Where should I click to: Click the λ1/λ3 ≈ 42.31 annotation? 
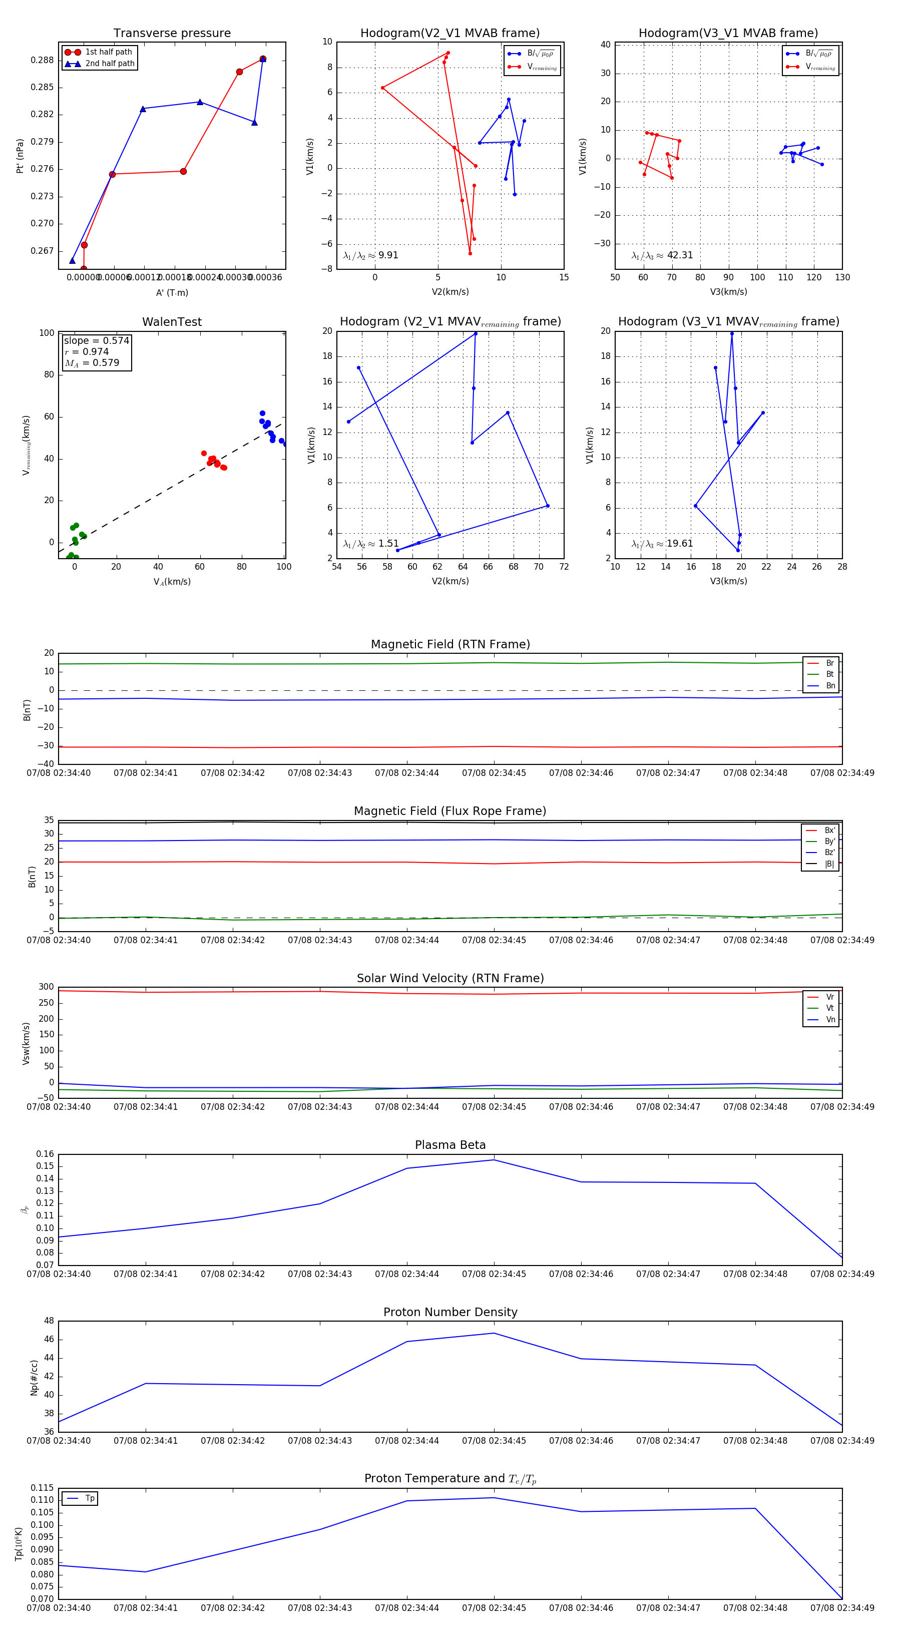coord(662,255)
